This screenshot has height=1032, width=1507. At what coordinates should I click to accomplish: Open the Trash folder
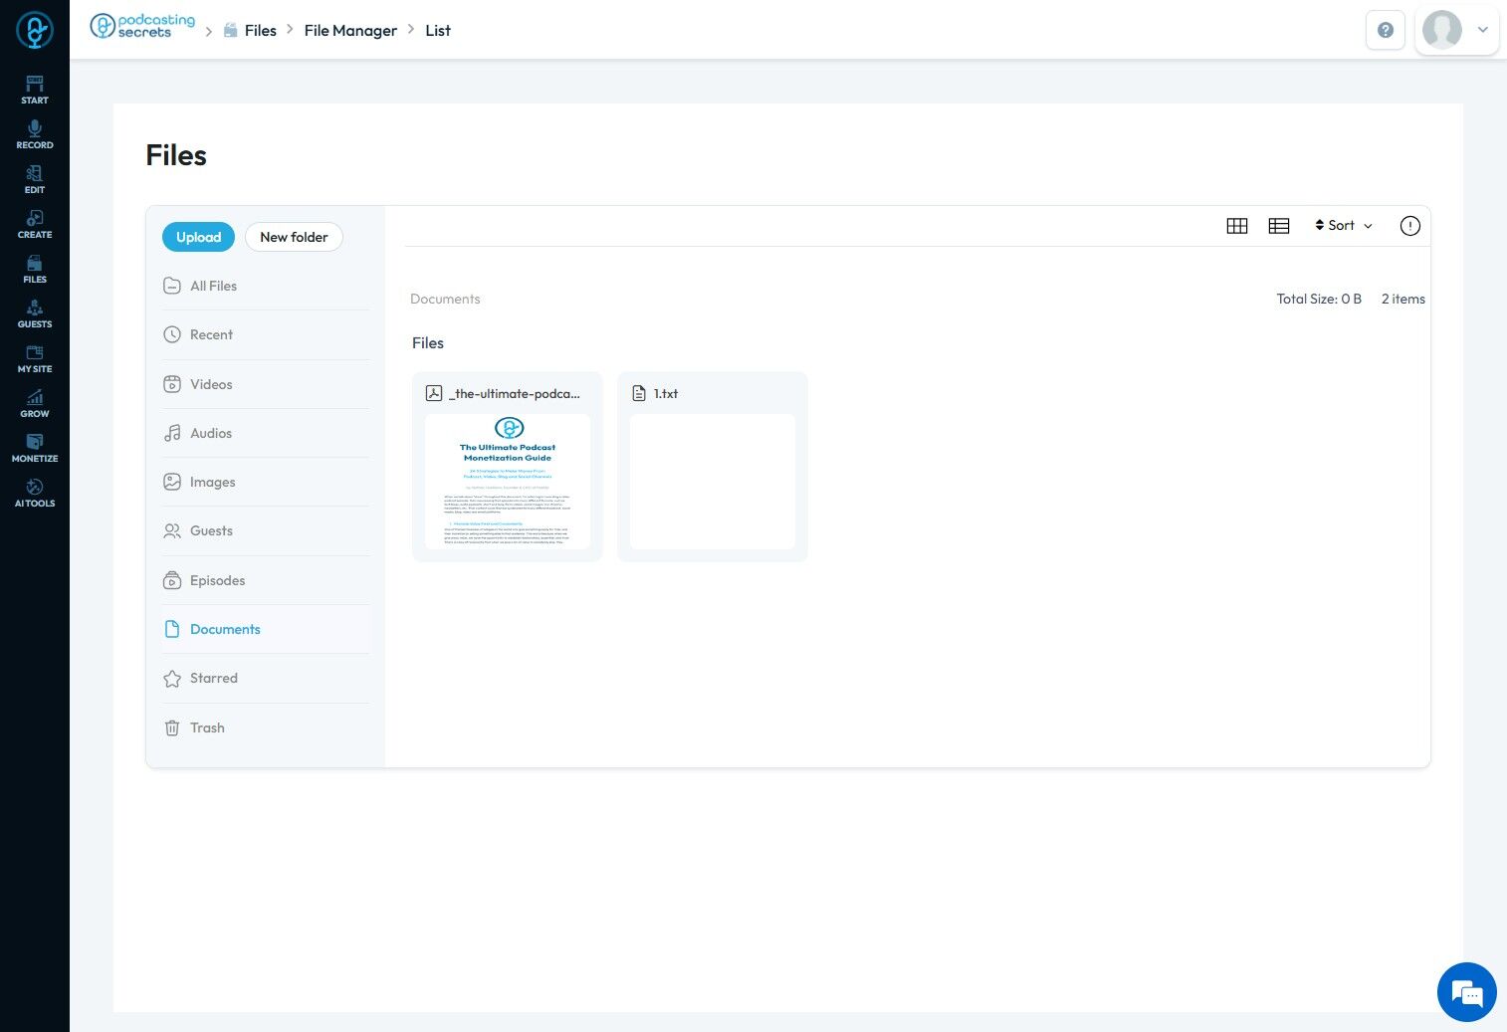coord(266,727)
